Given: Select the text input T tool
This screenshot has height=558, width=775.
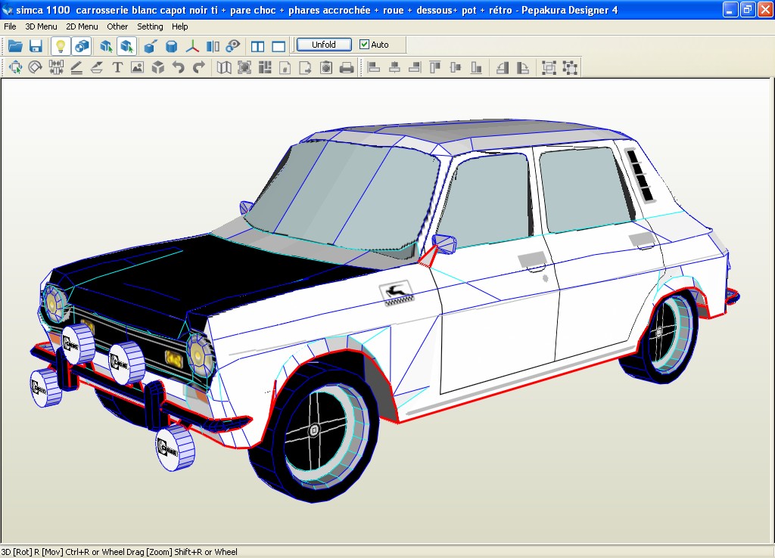Looking at the screenshot, I should tap(117, 67).
